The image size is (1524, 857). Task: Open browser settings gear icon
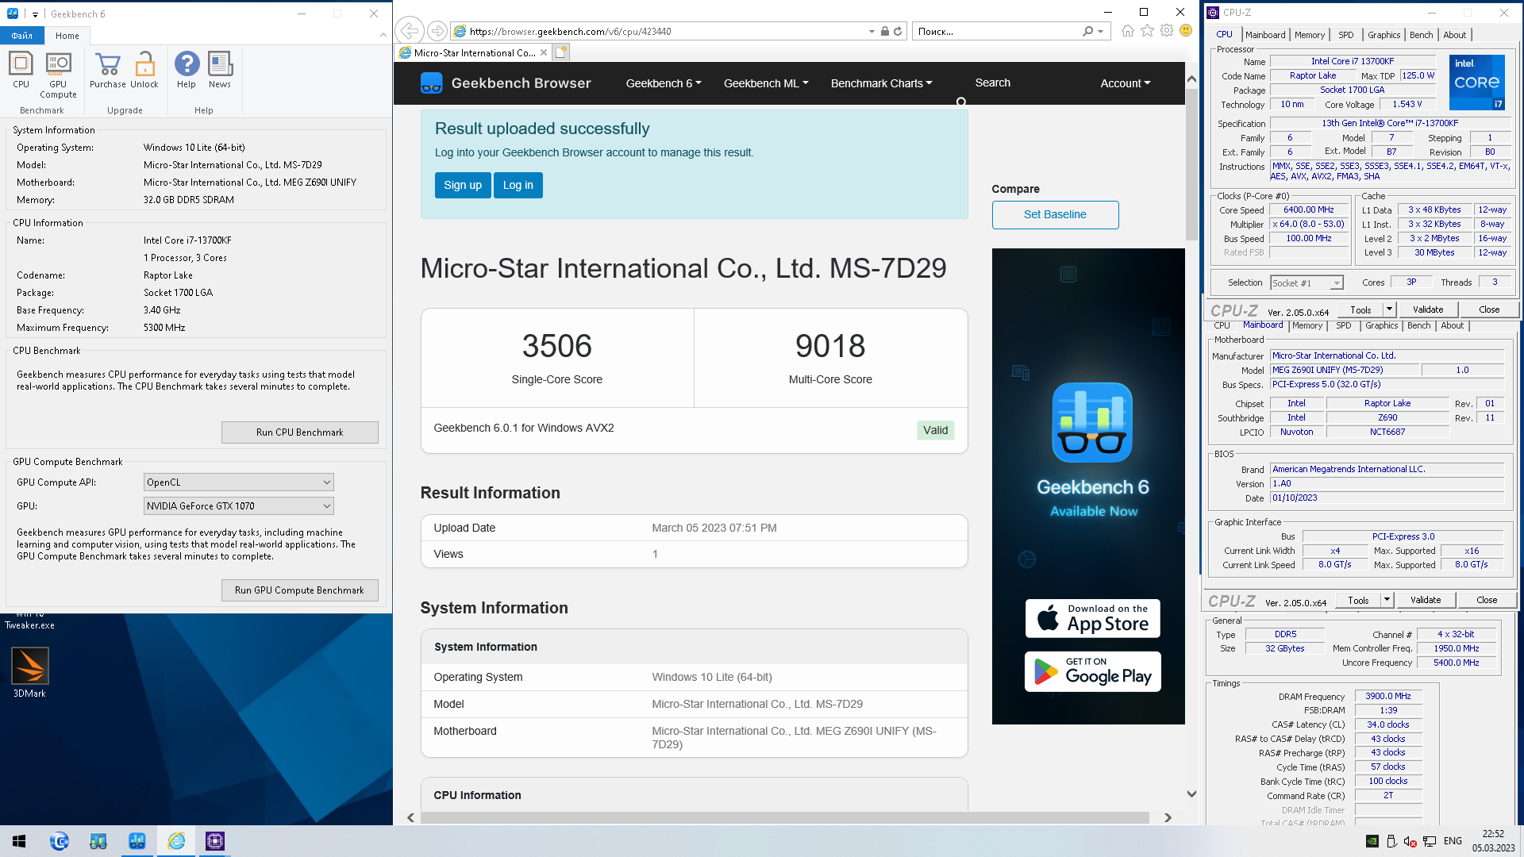tap(1166, 31)
